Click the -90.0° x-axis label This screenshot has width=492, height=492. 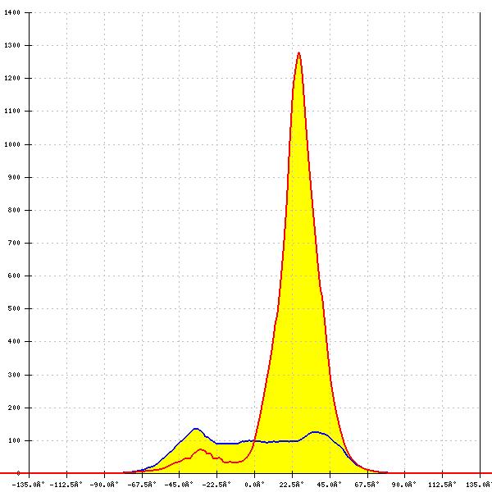[104, 485]
